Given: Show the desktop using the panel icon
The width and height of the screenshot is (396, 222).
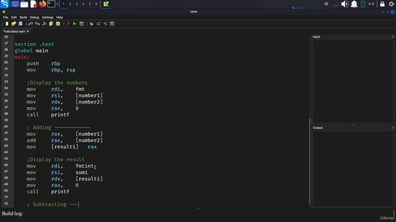Looking at the screenshot, I should coord(15,4).
